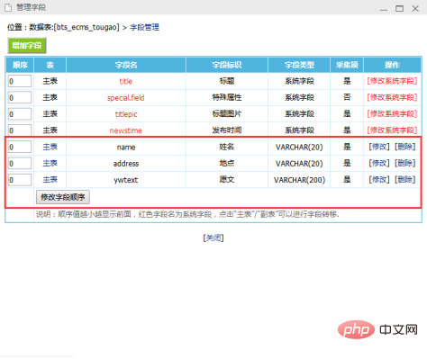Edit order input for titlepic row
Screen dimensions: 427x359
[20, 114]
